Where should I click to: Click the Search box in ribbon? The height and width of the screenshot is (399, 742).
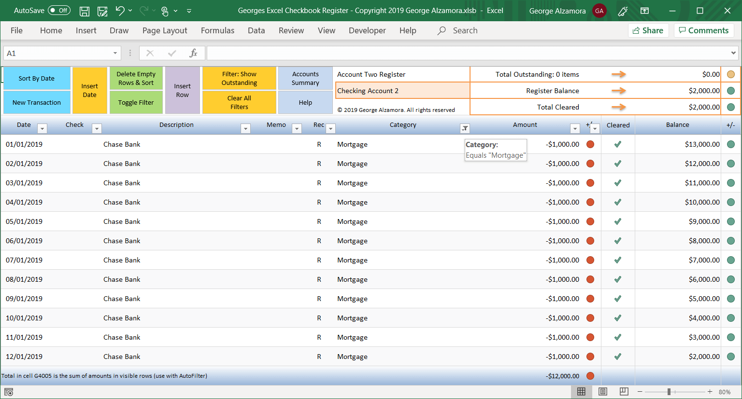(465, 30)
